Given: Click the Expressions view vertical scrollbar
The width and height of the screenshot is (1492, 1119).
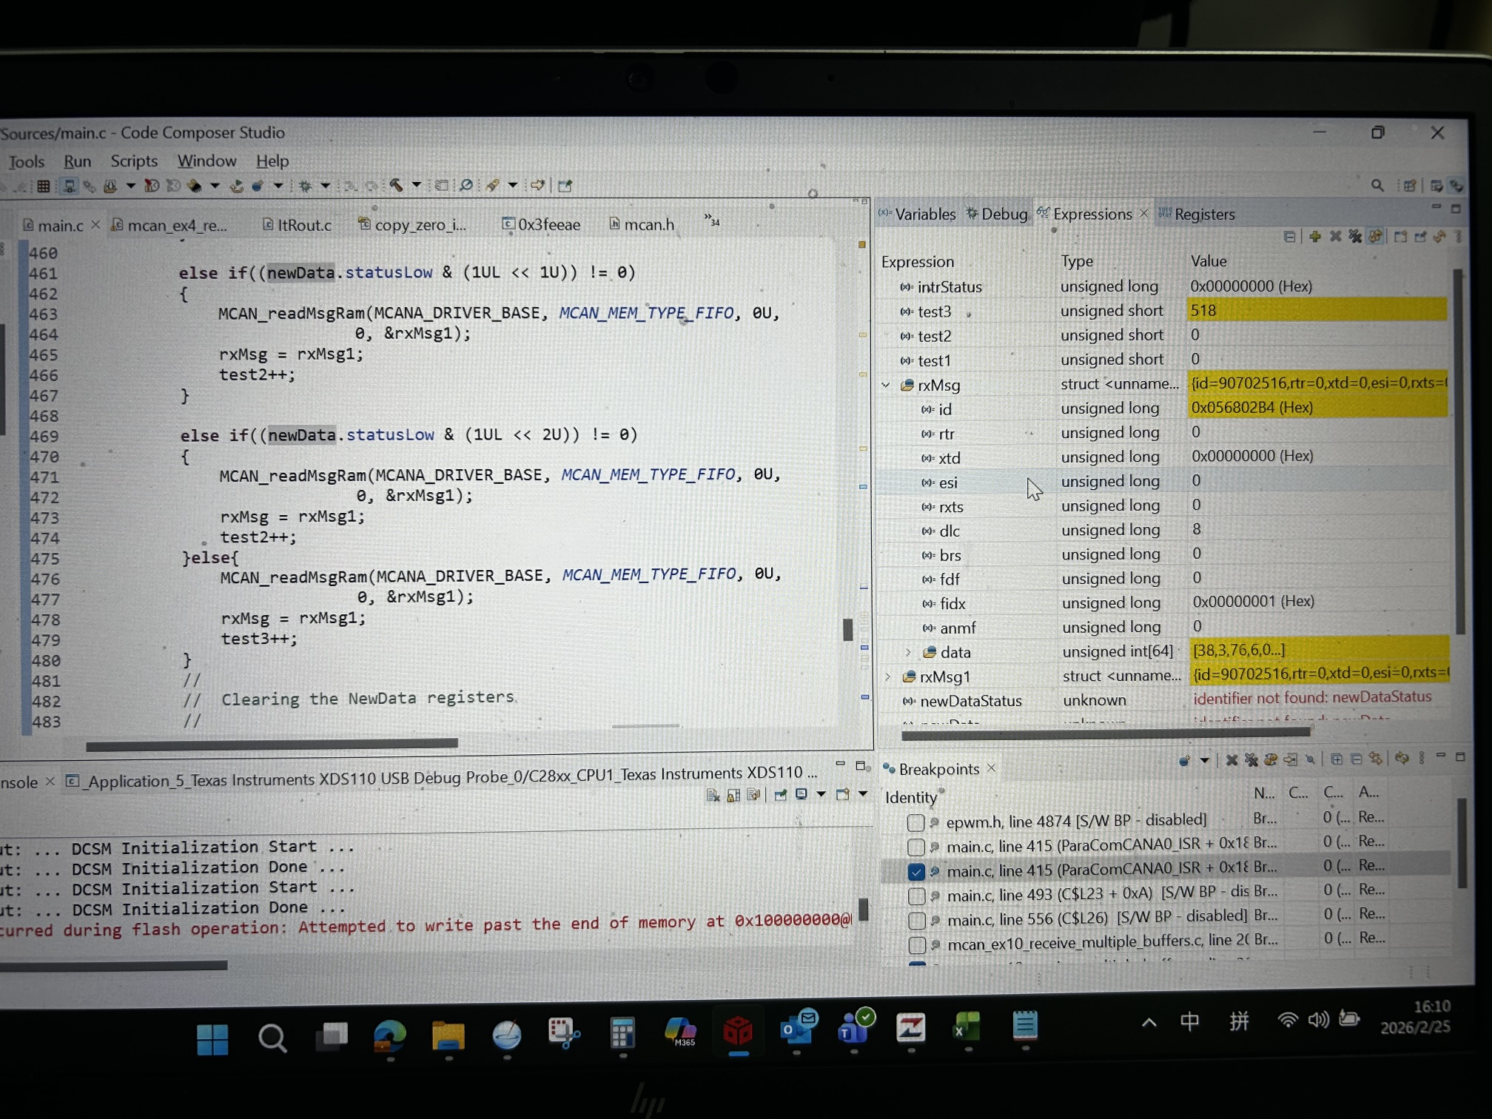Looking at the screenshot, I should coord(1459,451).
